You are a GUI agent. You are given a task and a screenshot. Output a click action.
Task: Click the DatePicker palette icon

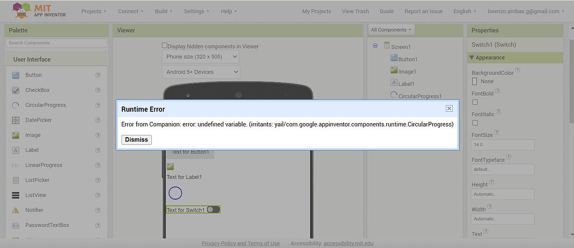pos(16,120)
